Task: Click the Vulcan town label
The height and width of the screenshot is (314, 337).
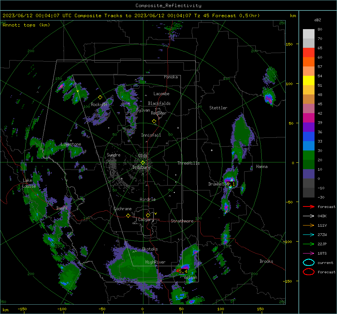Action: (190, 277)
